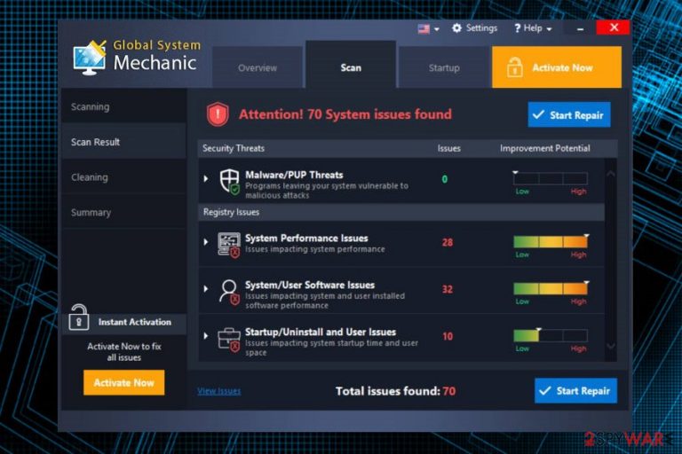Click 'Attention! 70 System issues found' heading

pyautogui.click(x=345, y=114)
